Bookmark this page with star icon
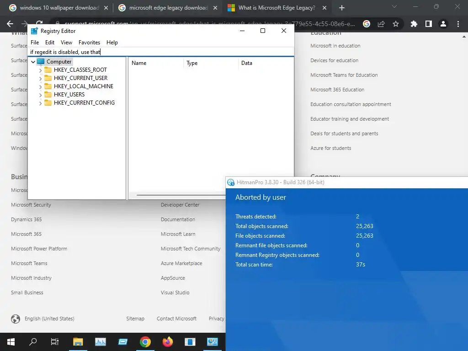This screenshot has width=468, height=351. [396, 24]
